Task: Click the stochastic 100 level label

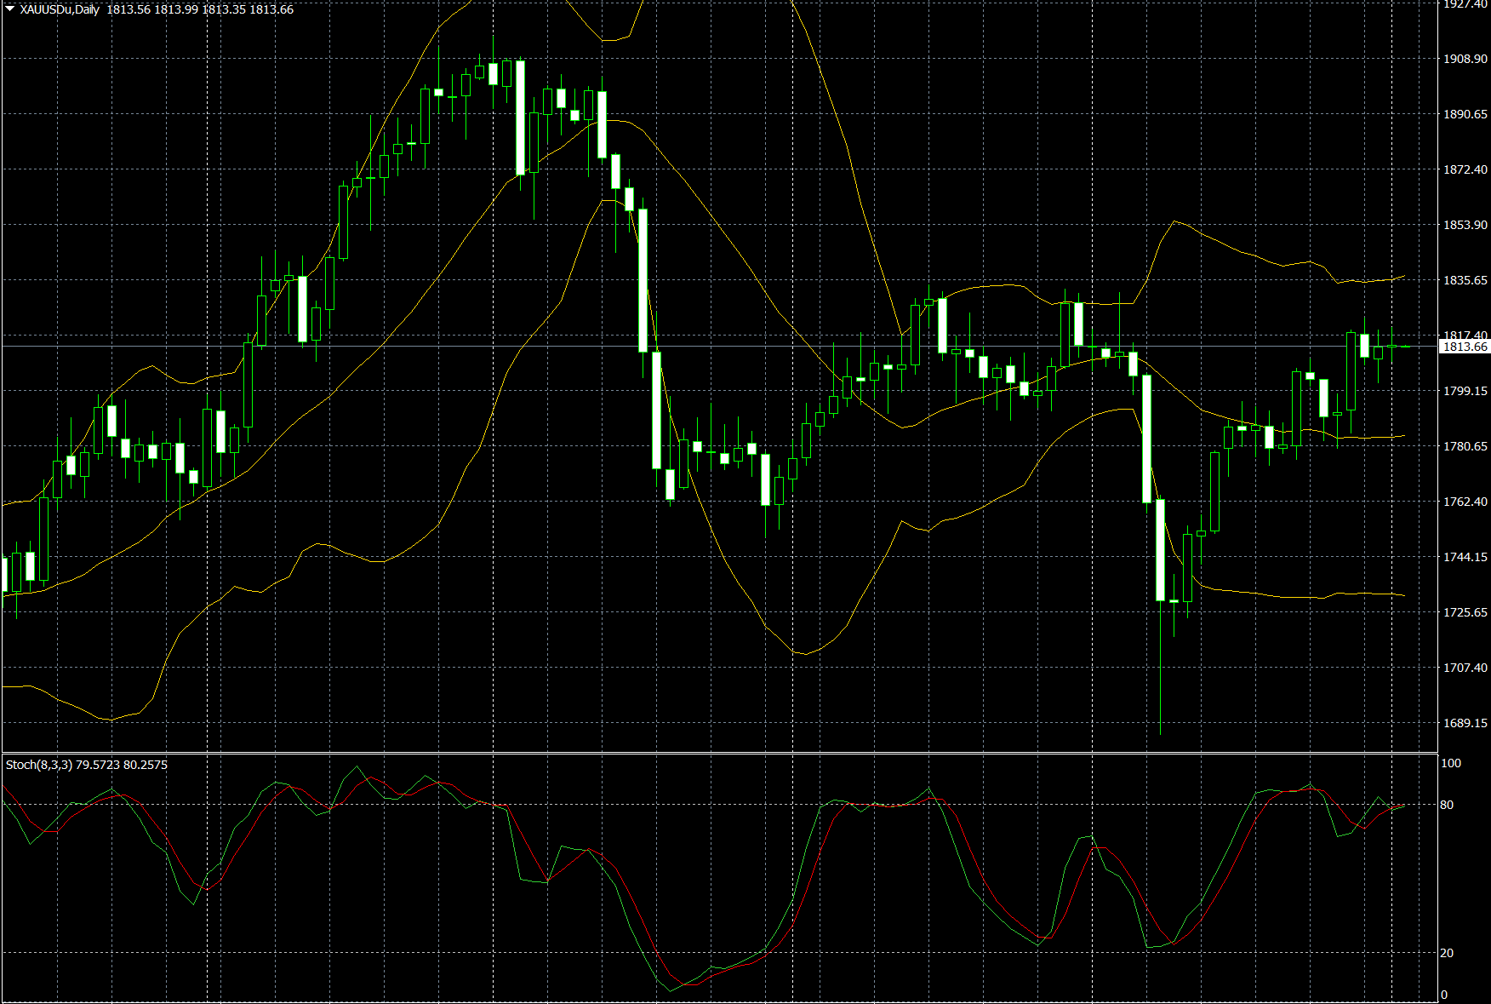Action: click(1450, 763)
